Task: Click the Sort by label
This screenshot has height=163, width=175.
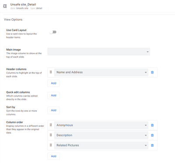Action: tap(10, 107)
